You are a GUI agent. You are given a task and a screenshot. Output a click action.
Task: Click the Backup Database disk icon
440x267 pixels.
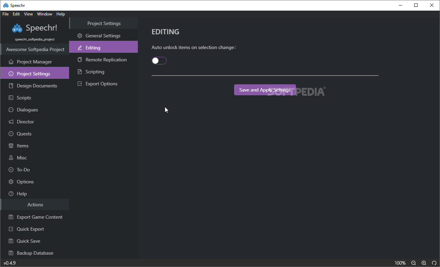(11, 253)
